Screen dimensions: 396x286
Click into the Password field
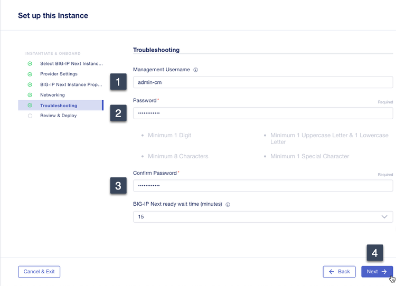pyautogui.click(x=262, y=113)
